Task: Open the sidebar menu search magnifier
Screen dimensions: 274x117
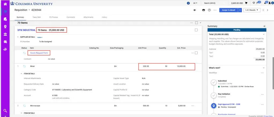Action: pyautogui.click(x=5, y=111)
